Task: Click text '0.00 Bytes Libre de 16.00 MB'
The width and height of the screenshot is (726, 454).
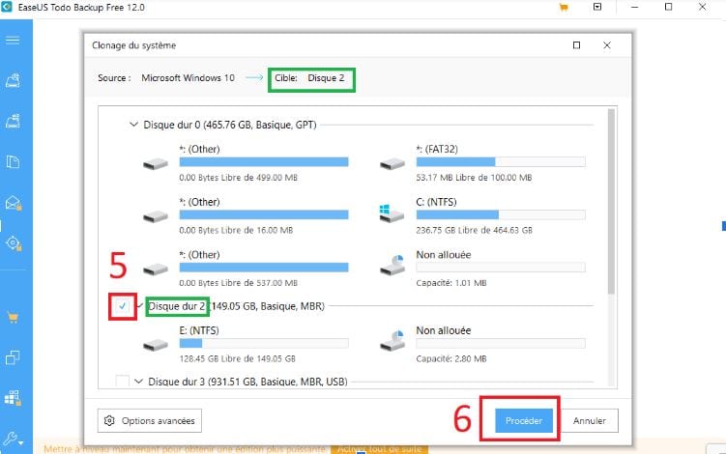Action: pos(236,230)
